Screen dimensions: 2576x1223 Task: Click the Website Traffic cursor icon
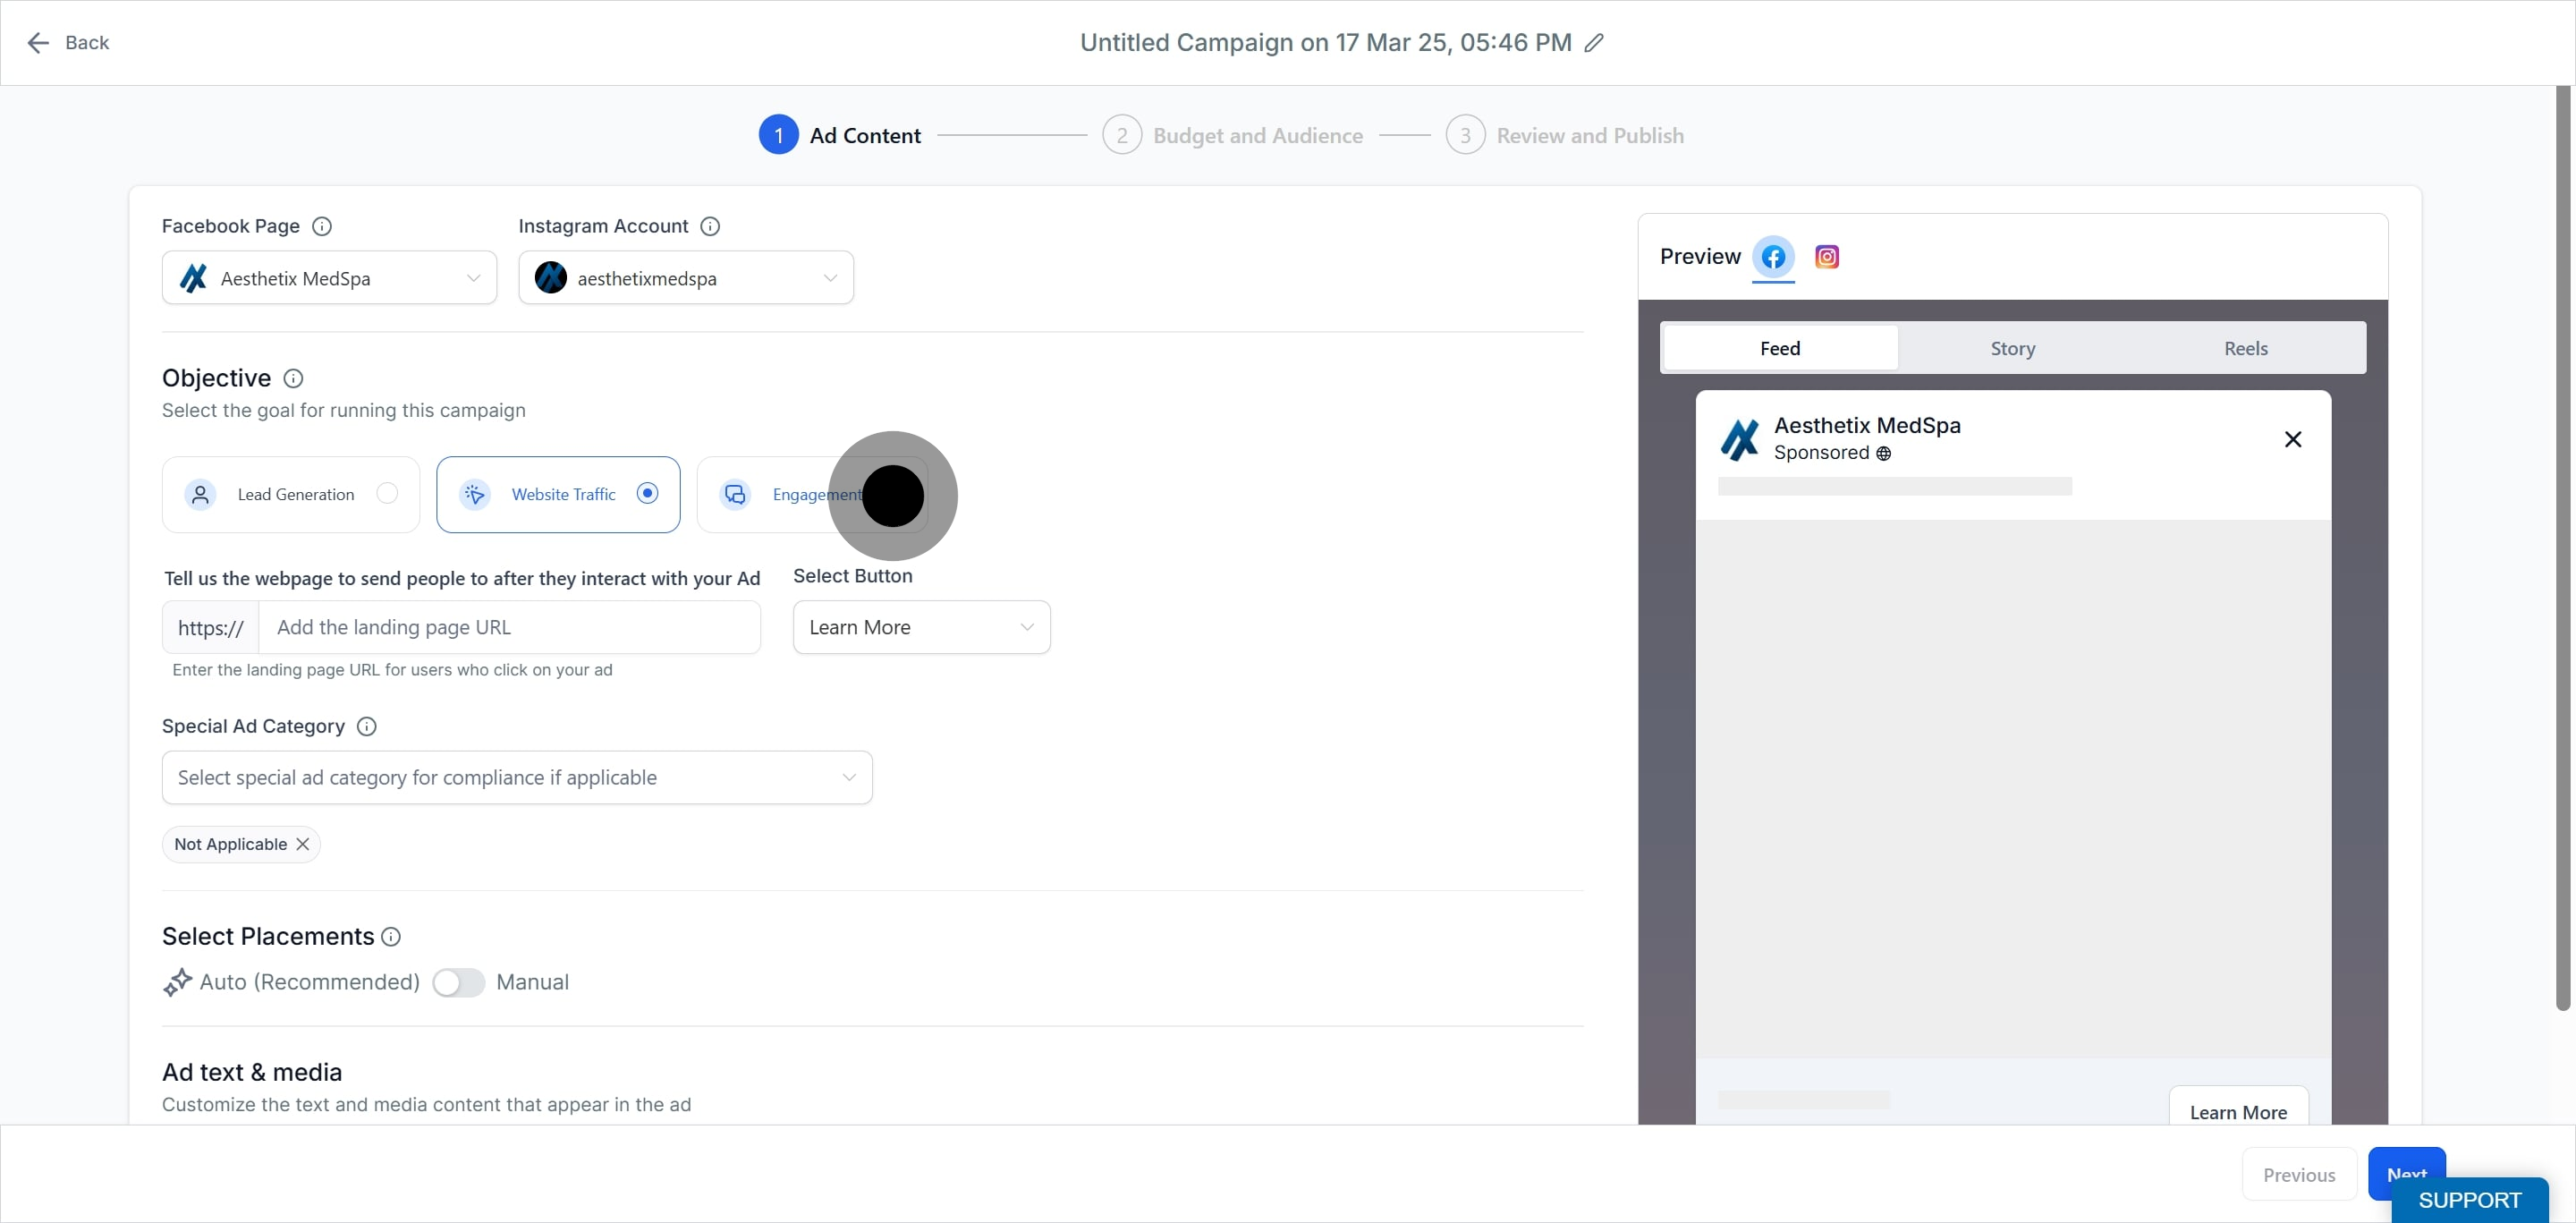pos(475,494)
